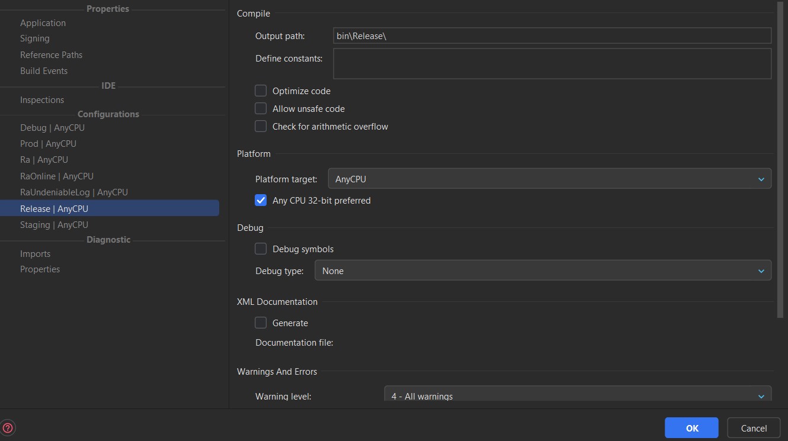Open Properties under Diagnostic
788x441 pixels.
pyautogui.click(x=40, y=269)
